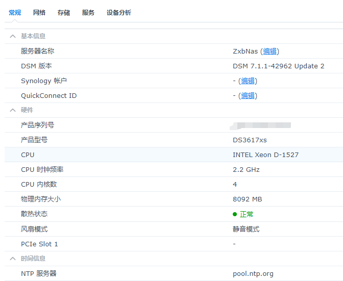
Task: Collapse the 时间信息 section
Action: pyautogui.click(x=13, y=259)
